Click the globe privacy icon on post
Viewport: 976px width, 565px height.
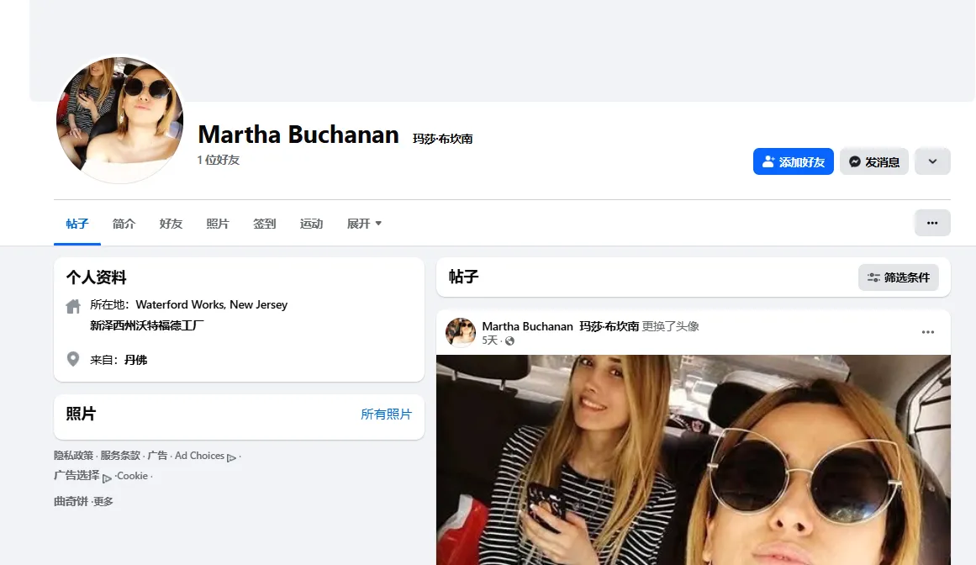click(510, 341)
